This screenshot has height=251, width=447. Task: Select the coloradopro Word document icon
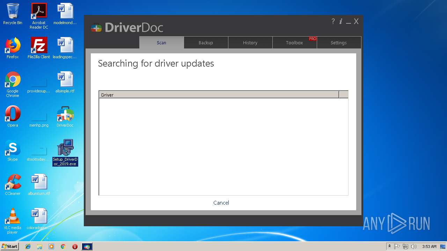tap(39, 219)
